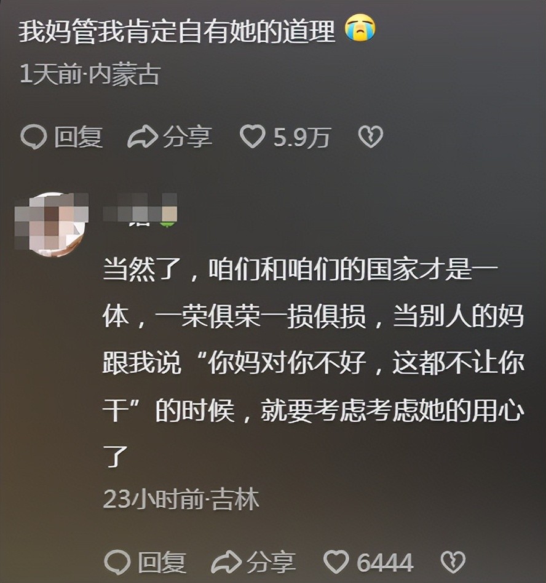
Task: Click the crying emoji in top comment
Action: click(360, 30)
